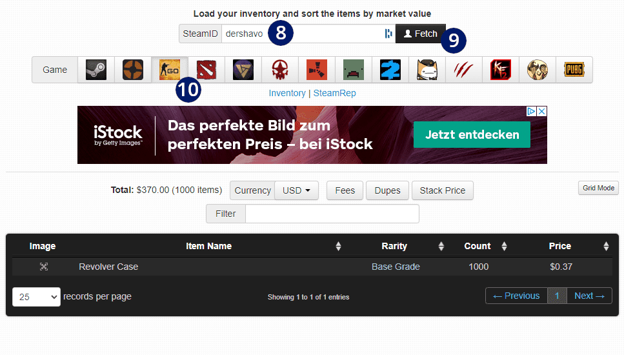The image size is (624, 355).
Task: Open the SteamRep link
Action: (x=335, y=93)
